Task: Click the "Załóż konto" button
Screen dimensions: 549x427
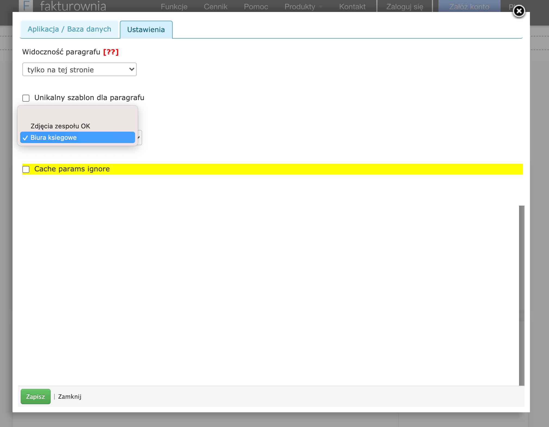Action: pyautogui.click(x=469, y=7)
